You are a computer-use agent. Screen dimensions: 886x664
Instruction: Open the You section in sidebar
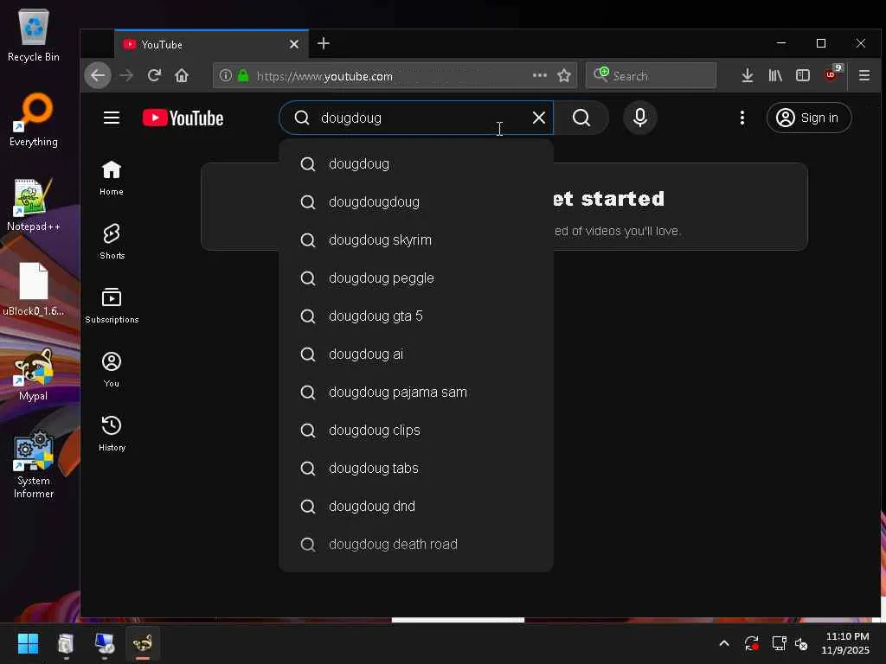[112, 369]
